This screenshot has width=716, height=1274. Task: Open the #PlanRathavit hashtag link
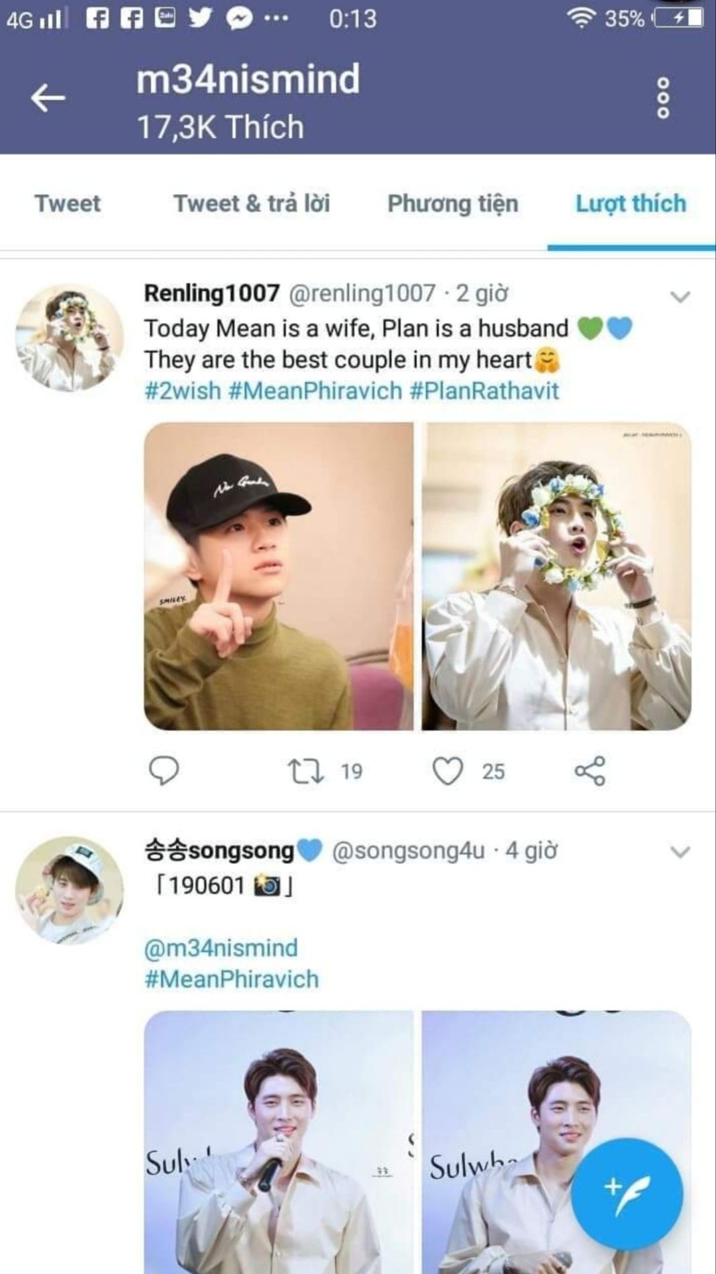[x=484, y=391]
